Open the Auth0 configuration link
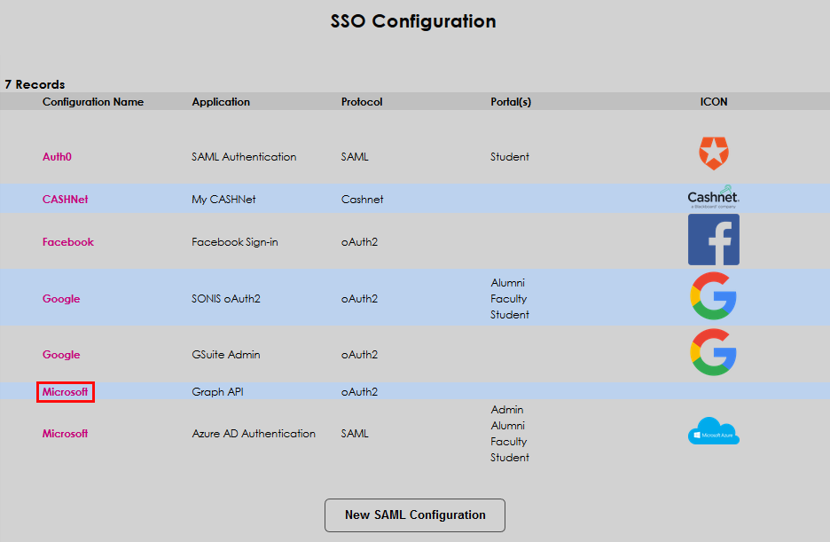Image resolution: width=830 pixels, height=542 pixels. (x=57, y=157)
